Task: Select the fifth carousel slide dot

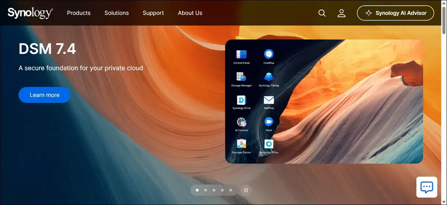Action: [231, 190]
